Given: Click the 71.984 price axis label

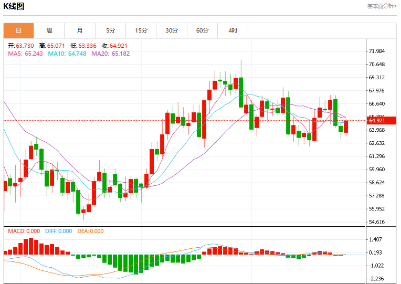Looking at the screenshot, I should (377, 51).
